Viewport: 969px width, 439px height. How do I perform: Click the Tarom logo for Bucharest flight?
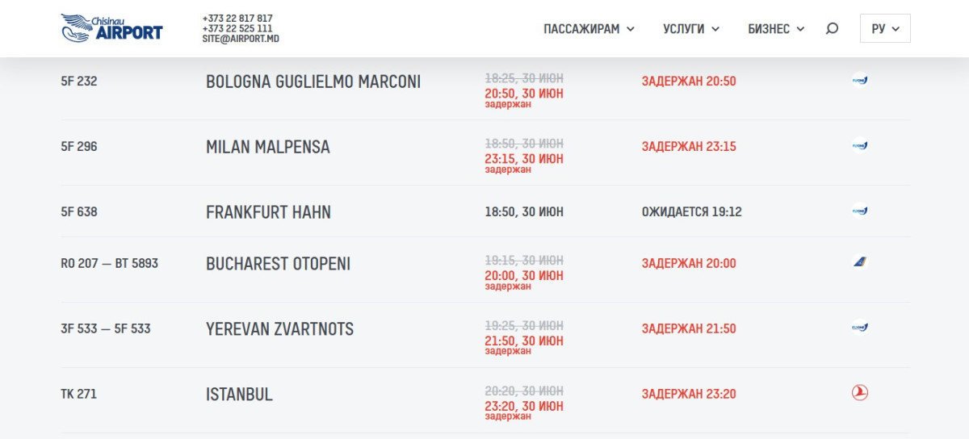[x=859, y=261]
